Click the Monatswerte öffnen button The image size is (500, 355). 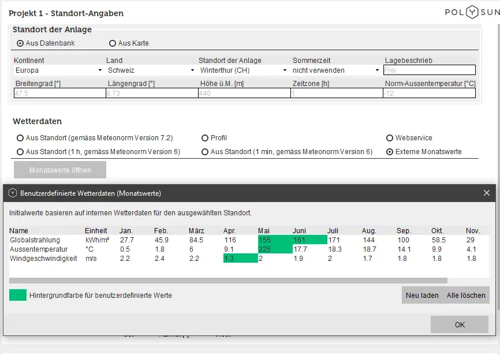coord(60,170)
